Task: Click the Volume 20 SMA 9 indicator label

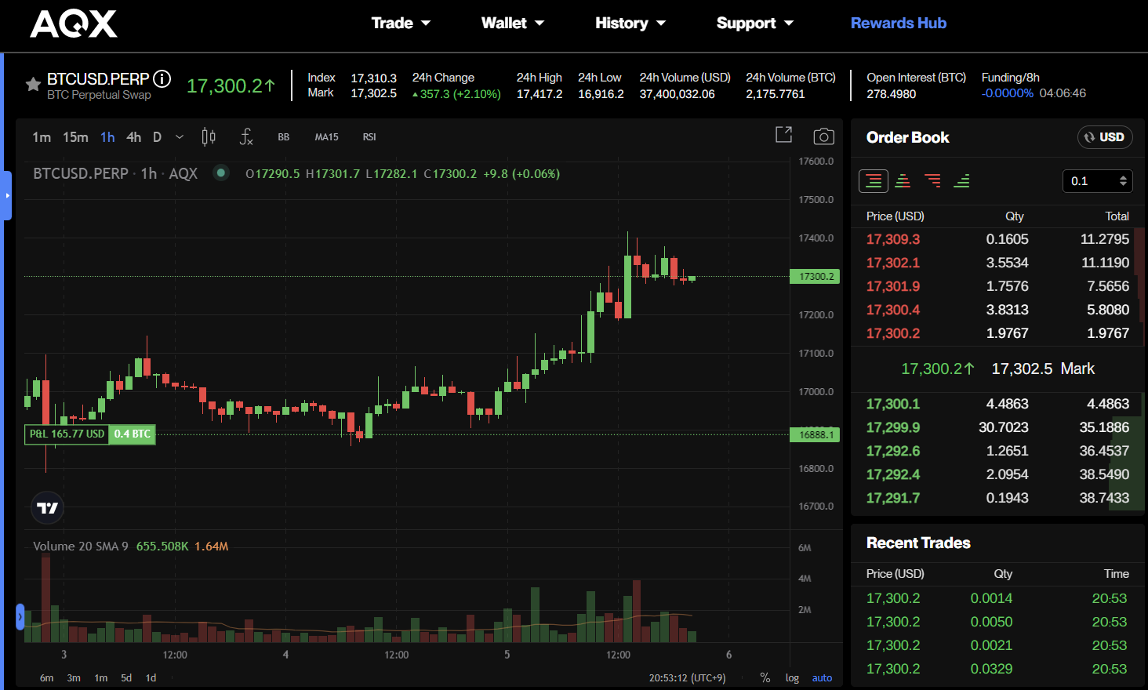Action: click(x=80, y=547)
